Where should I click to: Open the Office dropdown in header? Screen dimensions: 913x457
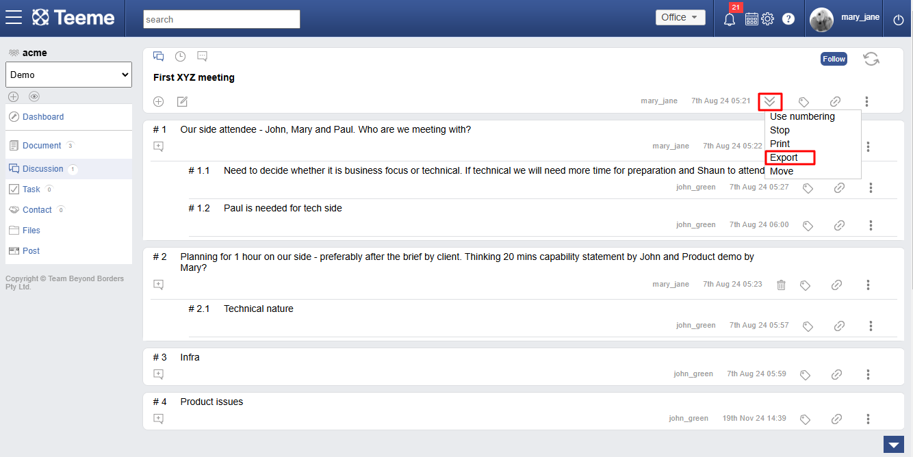[680, 18]
